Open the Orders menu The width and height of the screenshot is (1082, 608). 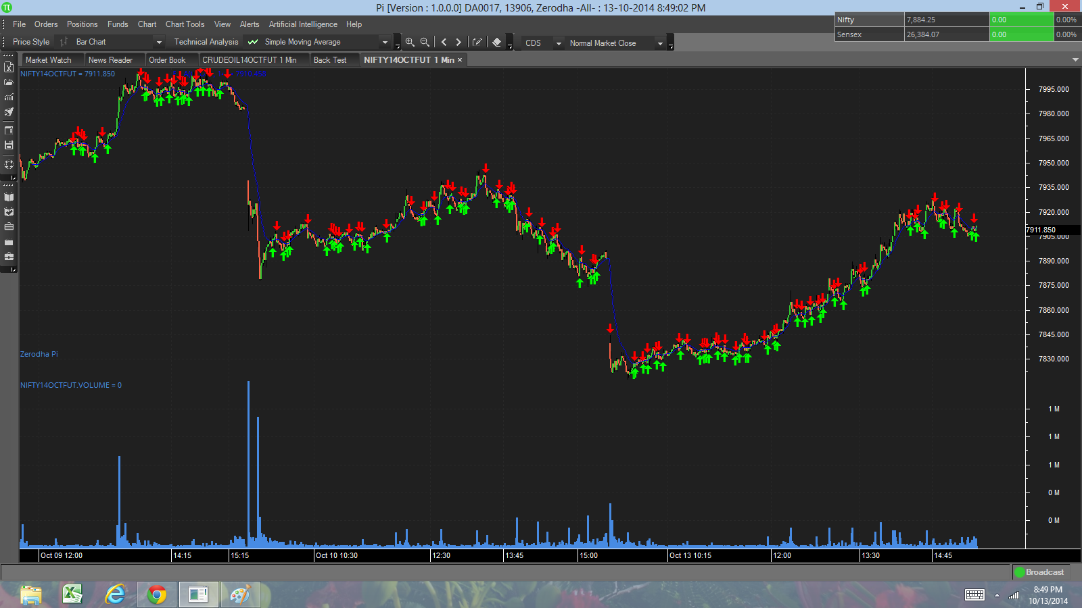pos(46,24)
